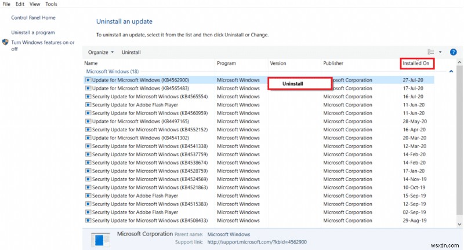
Task: Go to Control Panel Home
Action: pyautogui.click(x=33, y=18)
